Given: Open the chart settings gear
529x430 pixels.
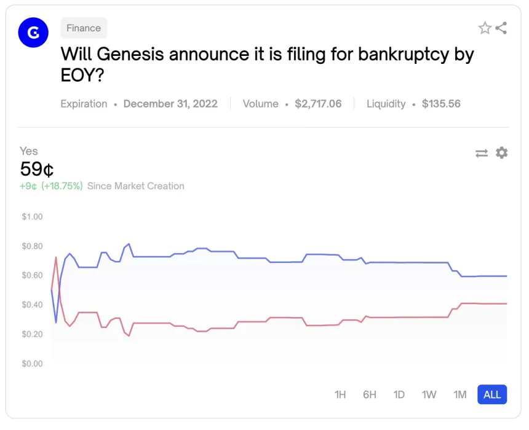Looking at the screenshot, I should click(501, 153).
